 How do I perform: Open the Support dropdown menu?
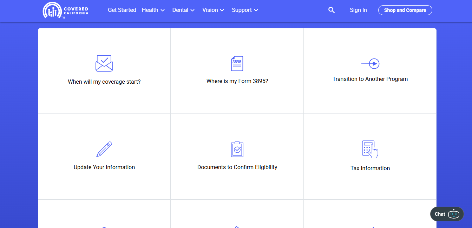point(245,10)
